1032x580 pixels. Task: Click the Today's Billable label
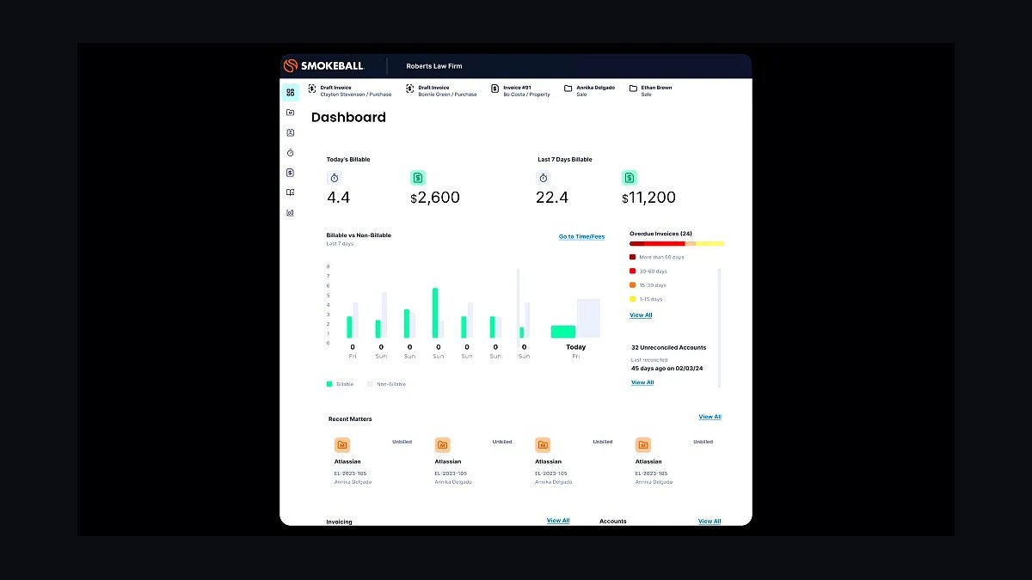tap(348, 159)
